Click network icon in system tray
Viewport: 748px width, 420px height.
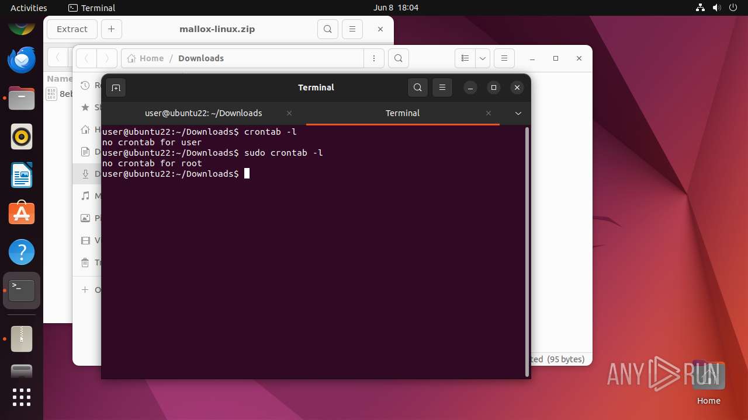(701, 8)
